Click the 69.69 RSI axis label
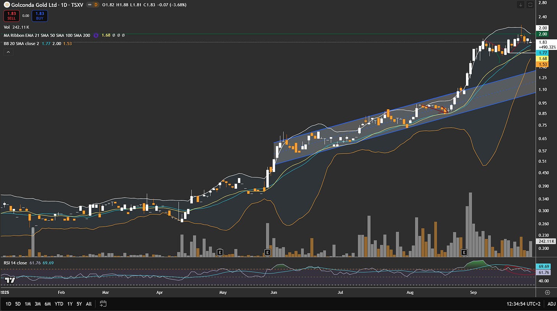Screen dimensions: 557x311 [544, 266]
